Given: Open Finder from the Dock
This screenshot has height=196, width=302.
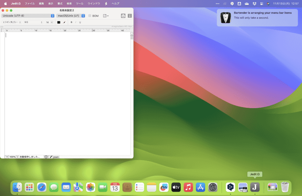Looking at the screenshot, I should [17, 187].
